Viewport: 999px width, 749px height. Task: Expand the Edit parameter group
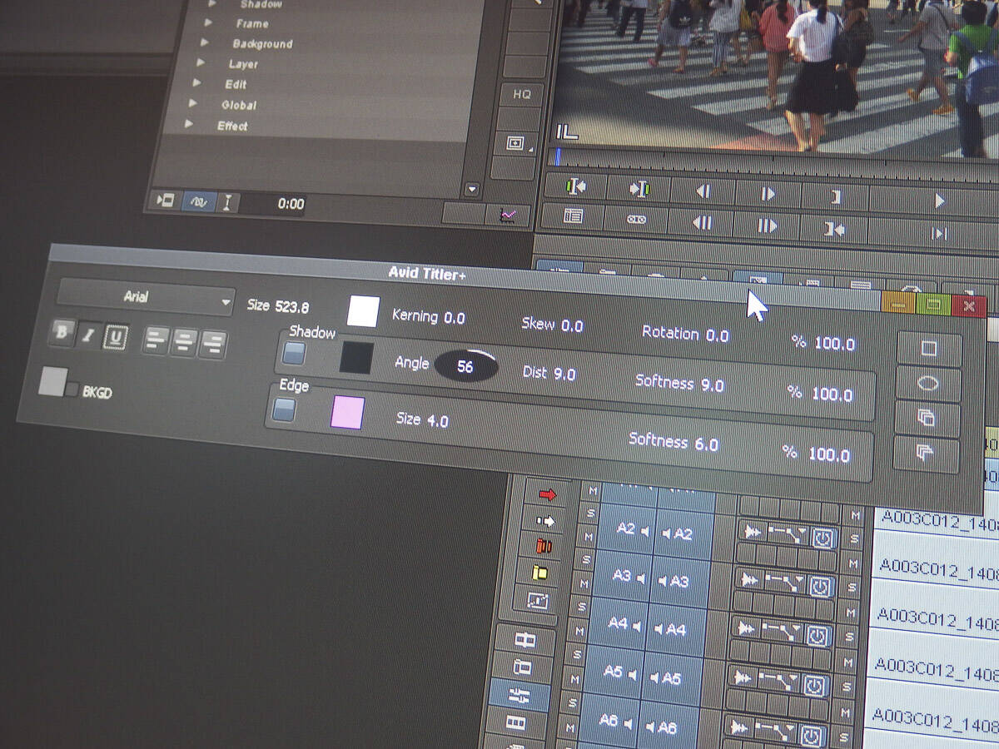(x=196, y=83)
